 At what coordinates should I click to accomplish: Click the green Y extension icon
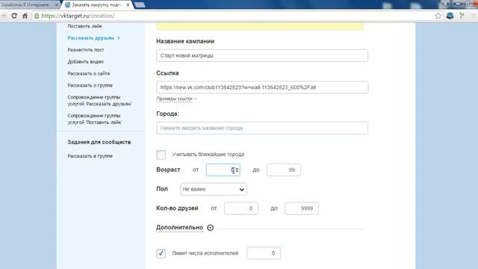coord(462,15)
